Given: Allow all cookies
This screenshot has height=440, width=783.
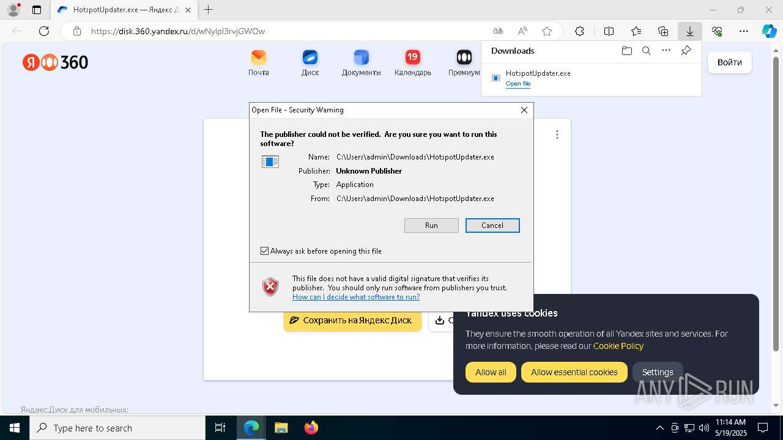Looking at the screenshot, I should (x=491, y=372).
